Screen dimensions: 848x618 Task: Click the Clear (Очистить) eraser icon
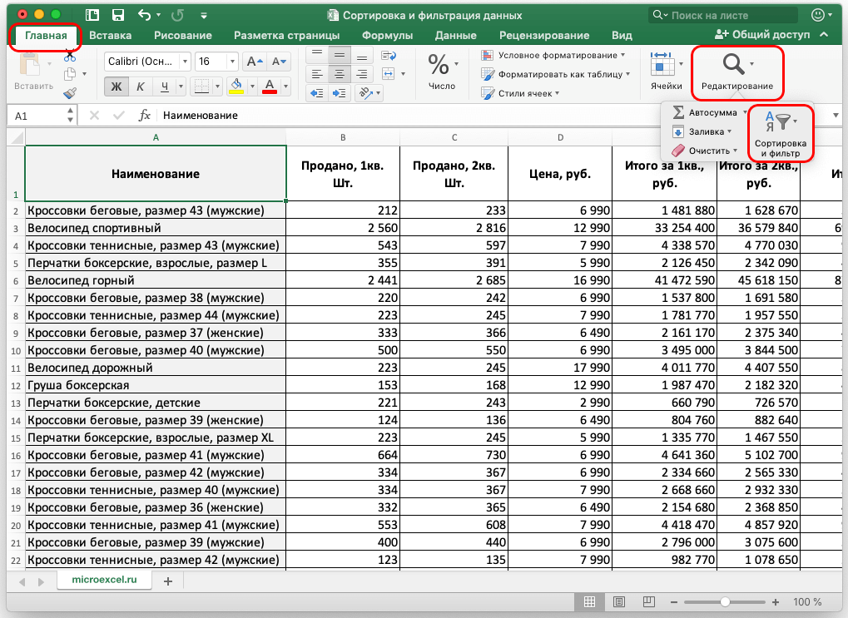(678, 151)
